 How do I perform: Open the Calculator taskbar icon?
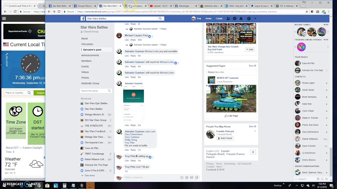[x=65, y=186]
